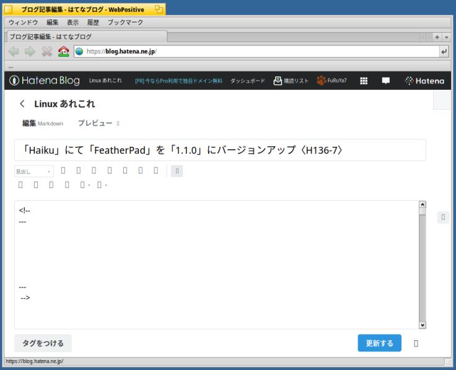Click the highlighted icon after the toolbar divider
Image resolution: width=456 pixels, height=370 pixels.
(177, 171)
